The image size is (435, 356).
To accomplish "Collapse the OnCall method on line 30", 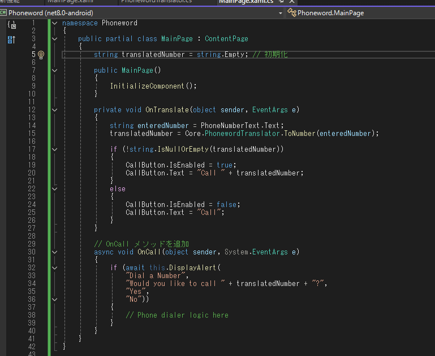I will (x=55, y=252).
